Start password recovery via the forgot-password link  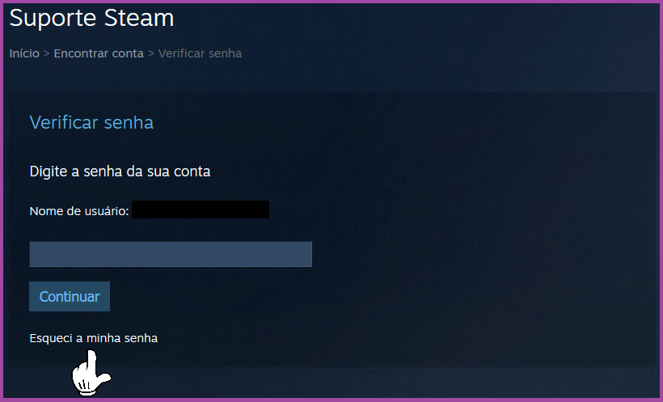94,338
